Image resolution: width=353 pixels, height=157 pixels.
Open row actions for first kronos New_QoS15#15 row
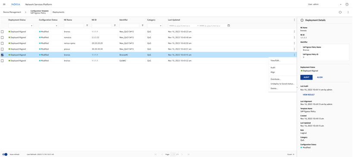tap(294, 31)
